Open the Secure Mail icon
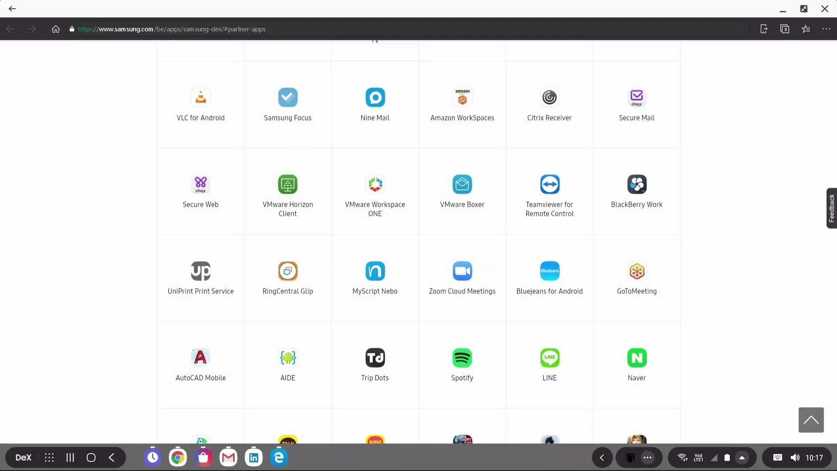Viewport: 837px width, 471px height. [x=636, y=97]
